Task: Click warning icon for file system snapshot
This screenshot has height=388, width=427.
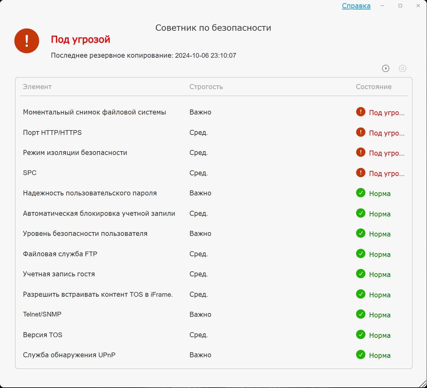Action: (361, 112)
